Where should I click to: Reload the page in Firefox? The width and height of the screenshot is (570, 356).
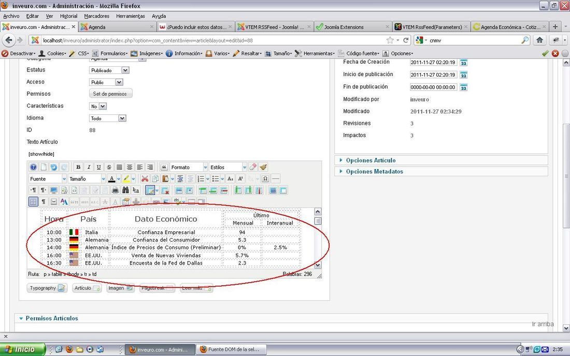(x=406, y=40)
